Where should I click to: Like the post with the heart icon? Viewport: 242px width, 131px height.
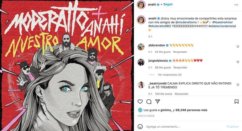point(140,102)
